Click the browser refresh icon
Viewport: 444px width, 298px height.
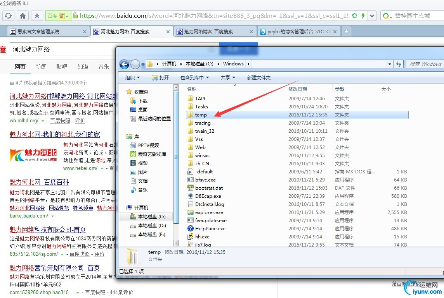coord(9,16)
